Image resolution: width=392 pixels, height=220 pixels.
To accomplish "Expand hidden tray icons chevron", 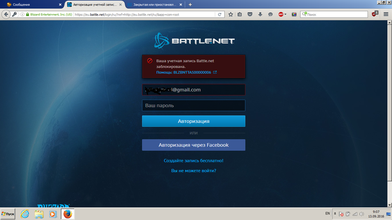I will click(335, 213).
